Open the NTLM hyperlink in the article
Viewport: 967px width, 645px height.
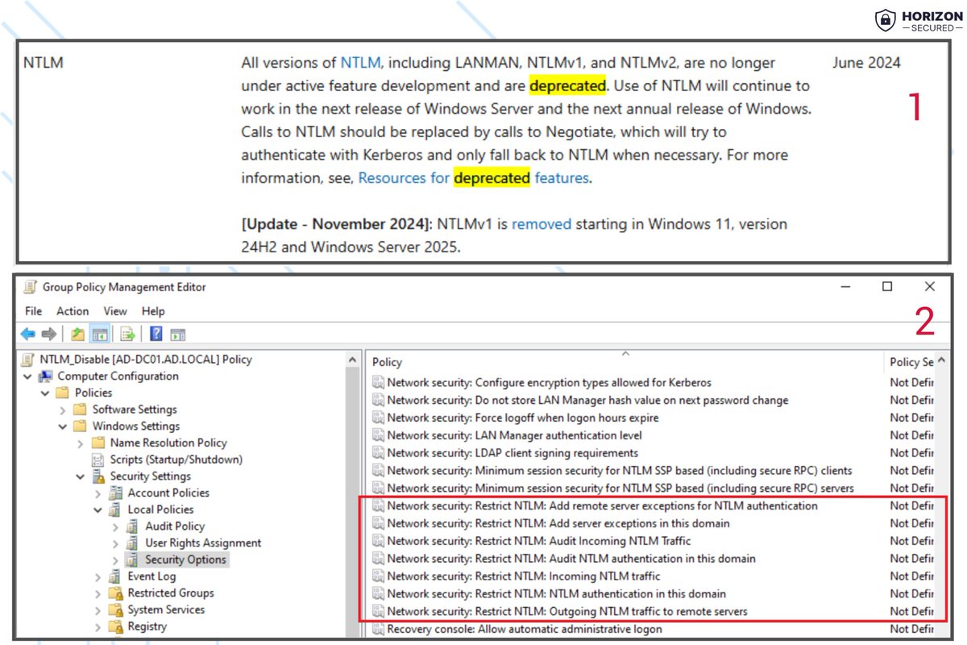click(x=360, y=63)
